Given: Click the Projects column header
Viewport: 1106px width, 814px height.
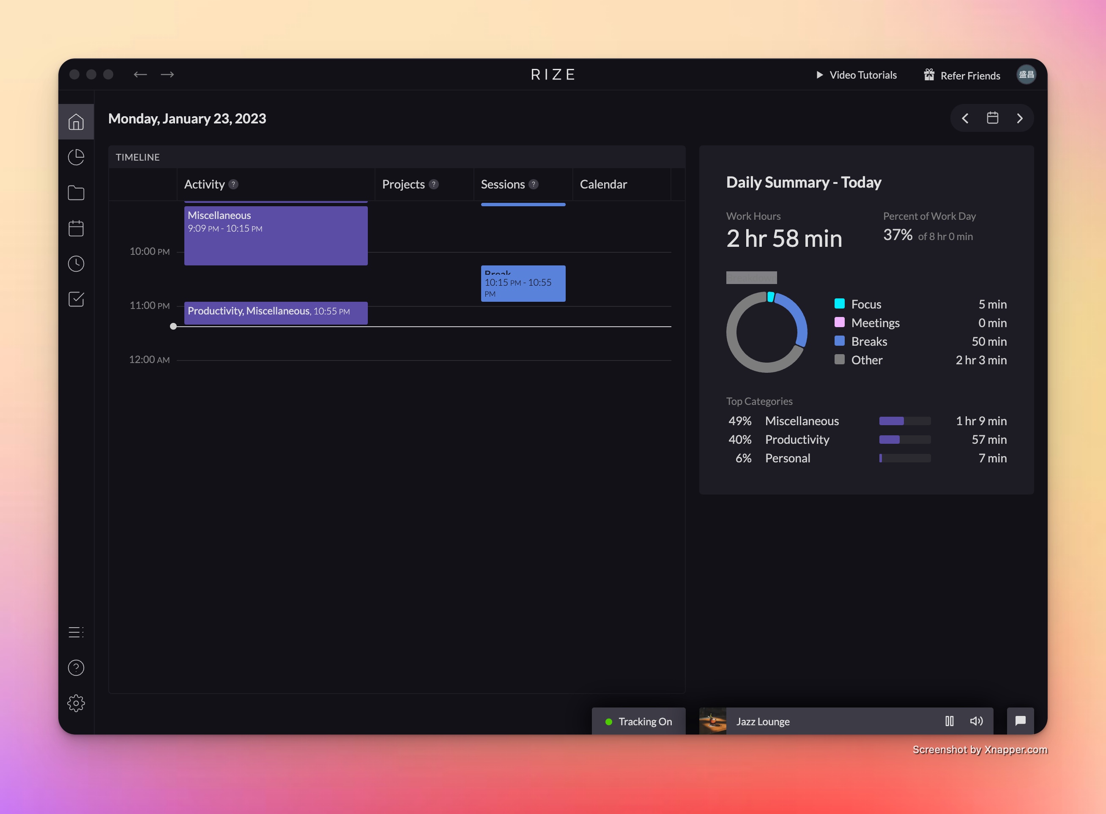Looking at the screenshot, I should point(403,184).
